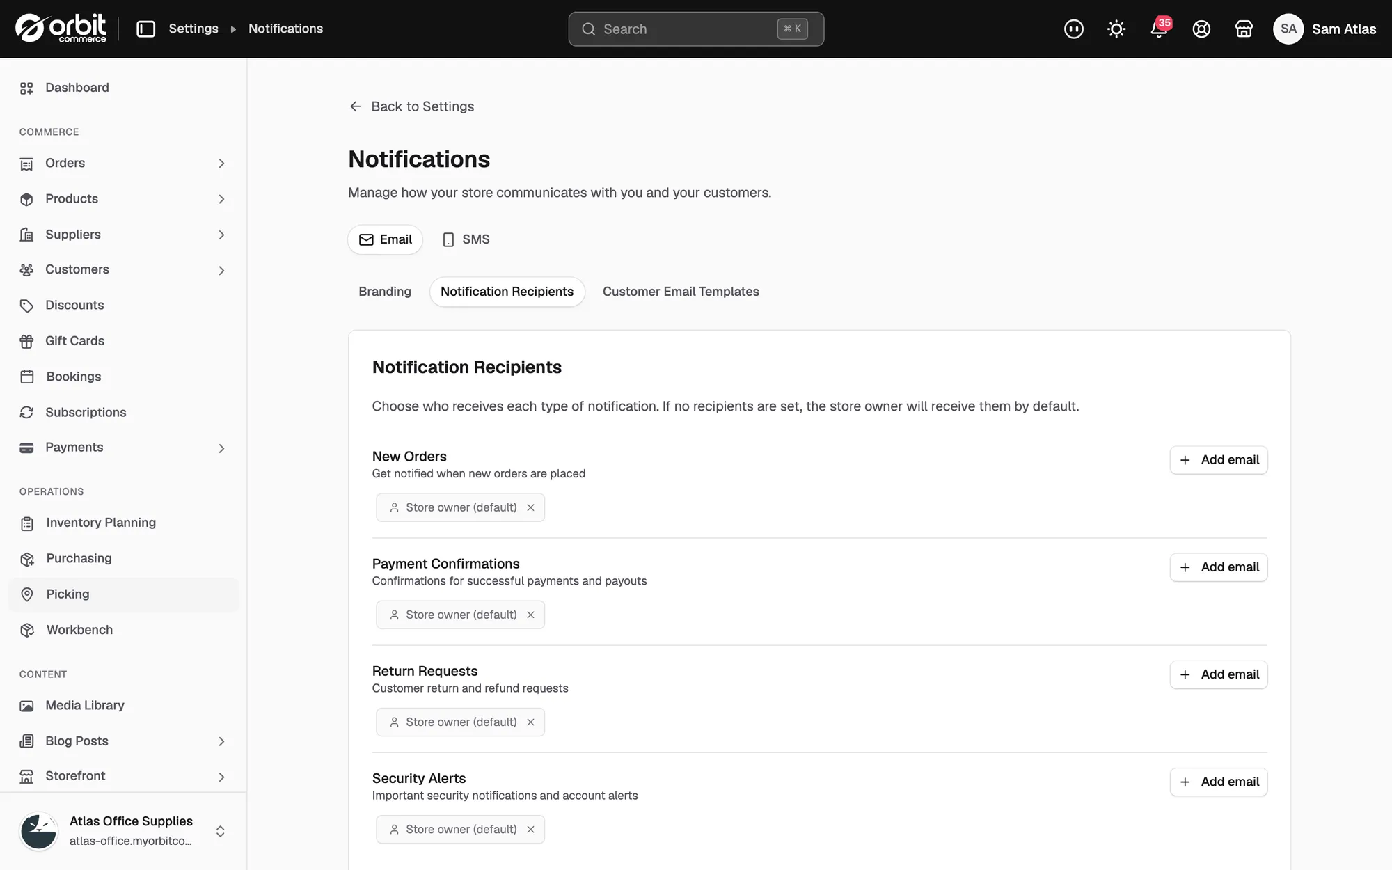Screen dimensions: 1392x870
Task: Add email for Security Alerts
Action: pyautogui.click(x=1219, y=782)
